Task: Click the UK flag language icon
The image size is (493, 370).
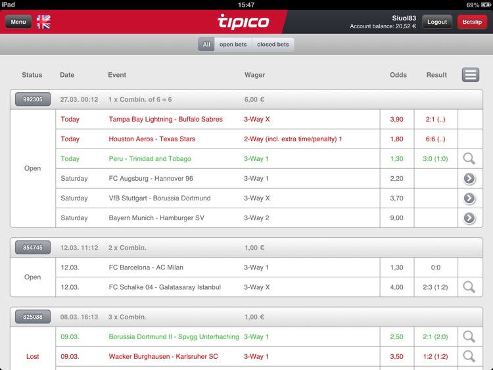Action: click(43, 22)
